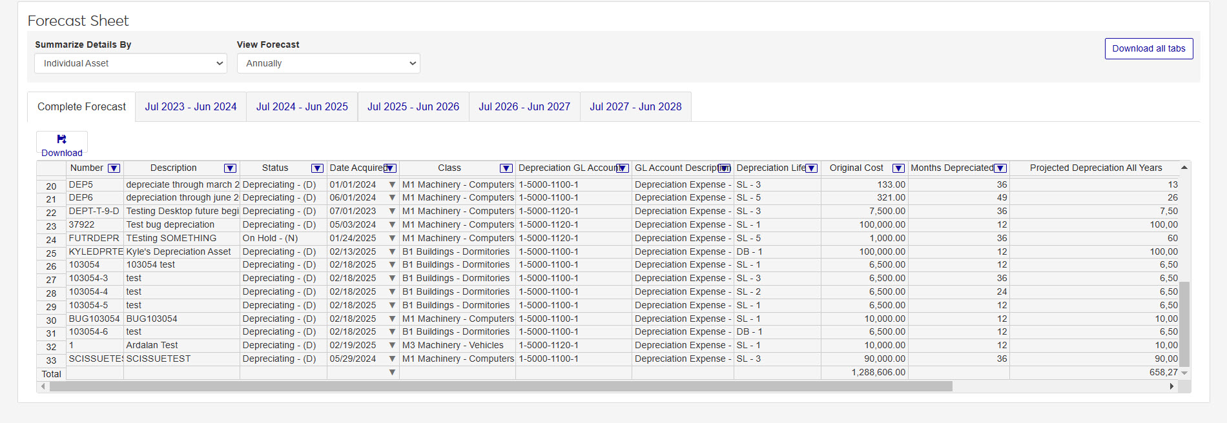The width and height of the screenshot is (1227, 423).
Task: Open the Months Depreciated filter icon
Action: point(1000,168)
